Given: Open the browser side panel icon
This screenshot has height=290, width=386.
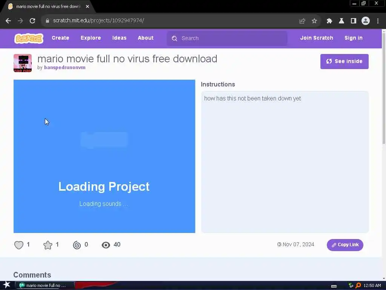Looking at the screenshot, I should pos(354,21).
